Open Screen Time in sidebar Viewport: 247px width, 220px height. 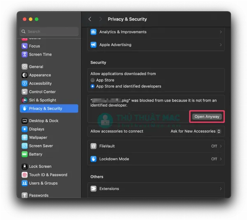coord(40,54)
